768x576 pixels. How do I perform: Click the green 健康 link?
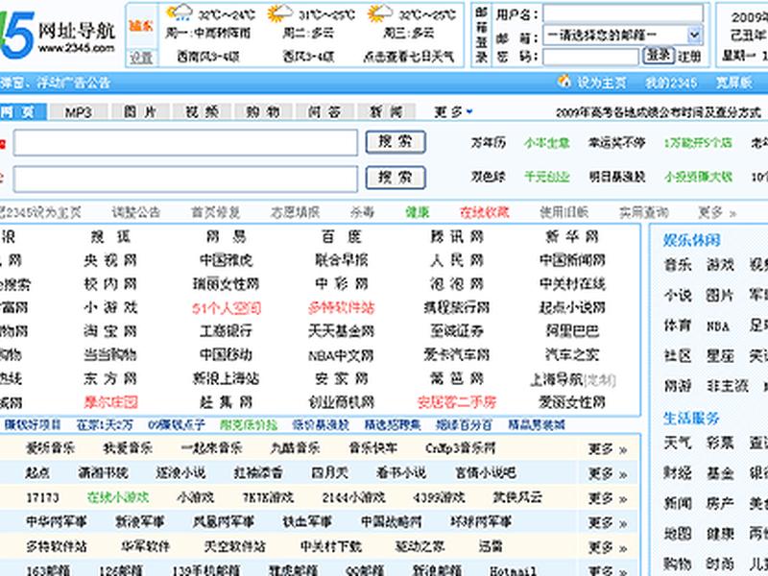coord(418,212)
